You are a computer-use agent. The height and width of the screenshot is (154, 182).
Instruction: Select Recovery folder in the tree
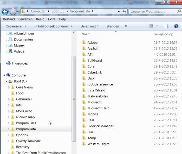23,147
